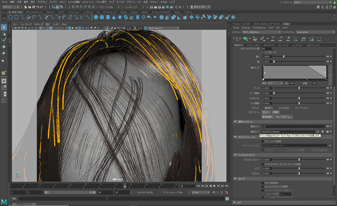Viewport: 337px width, 206px height.
Task: Click the リビルド... guide tool button
Action: pyautogui.click(x=266, y=112)
